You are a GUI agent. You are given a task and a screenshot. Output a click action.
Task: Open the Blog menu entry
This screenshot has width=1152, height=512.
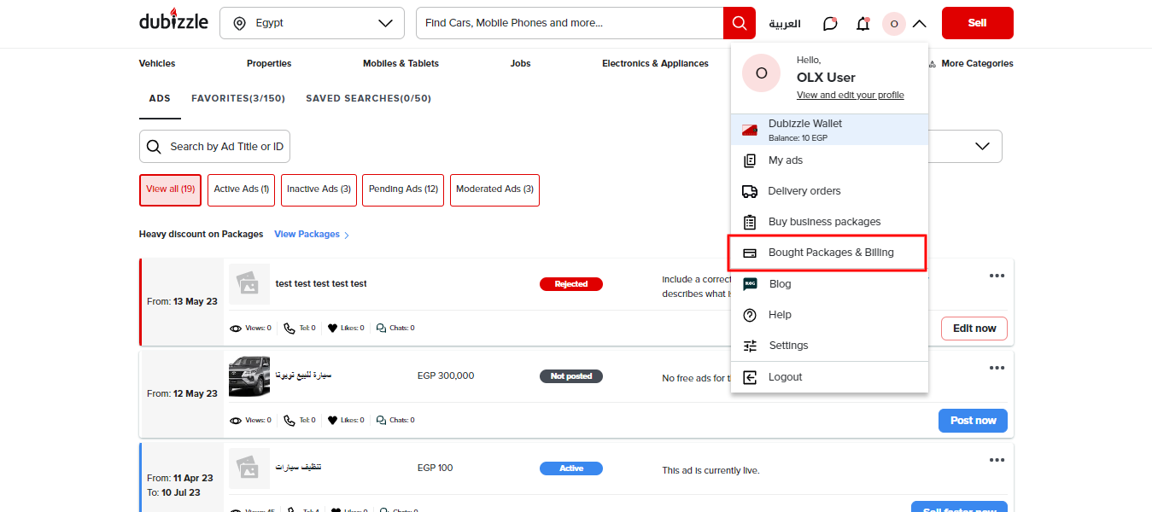pos(829,284)
